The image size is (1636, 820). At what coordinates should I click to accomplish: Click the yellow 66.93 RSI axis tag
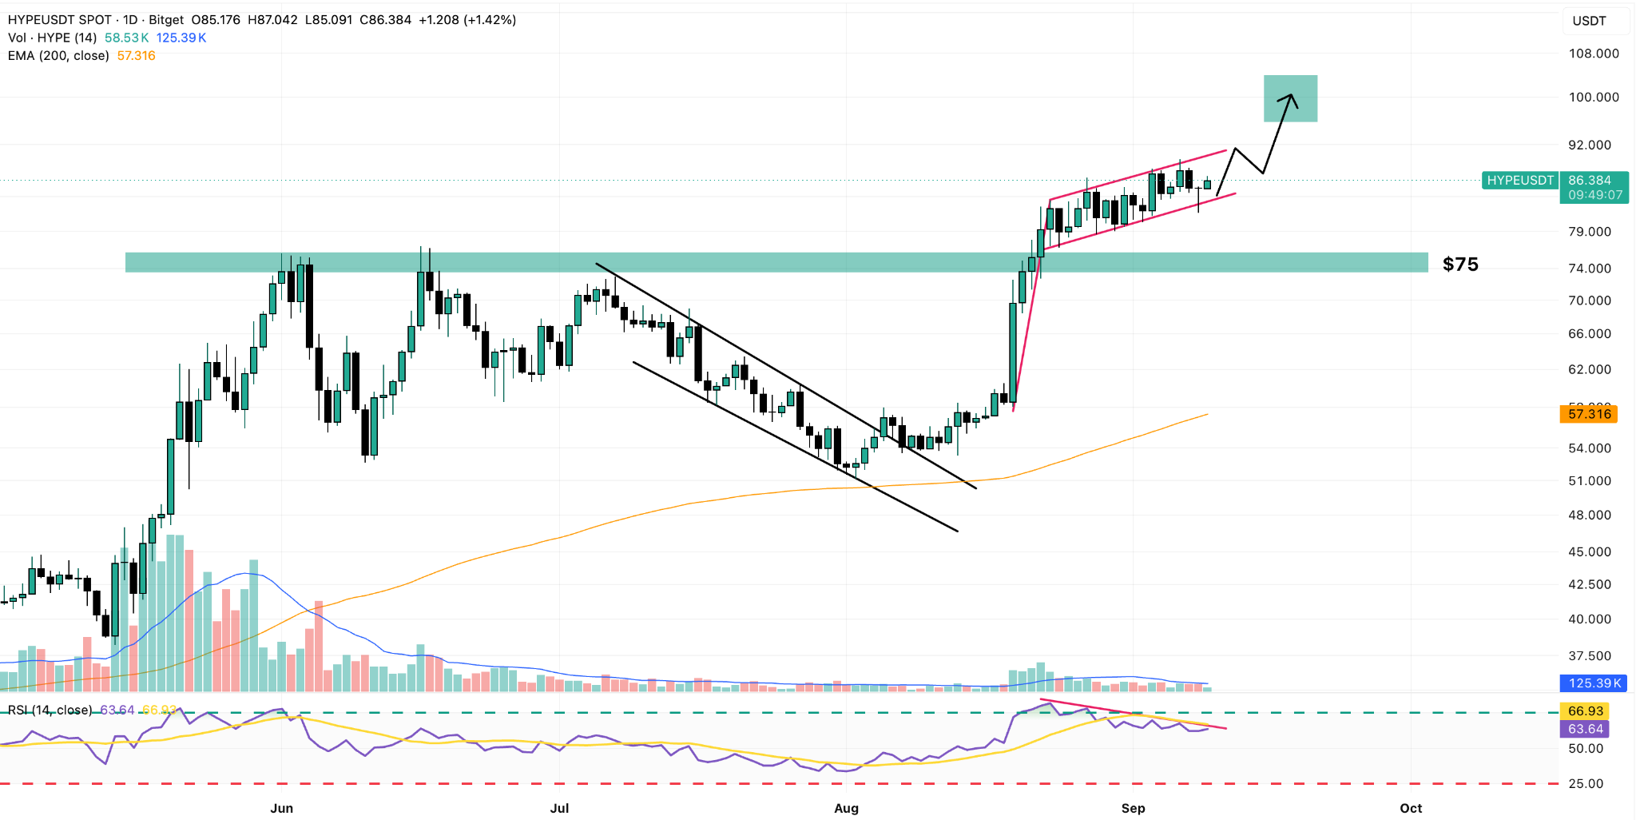coord(1585,711)
